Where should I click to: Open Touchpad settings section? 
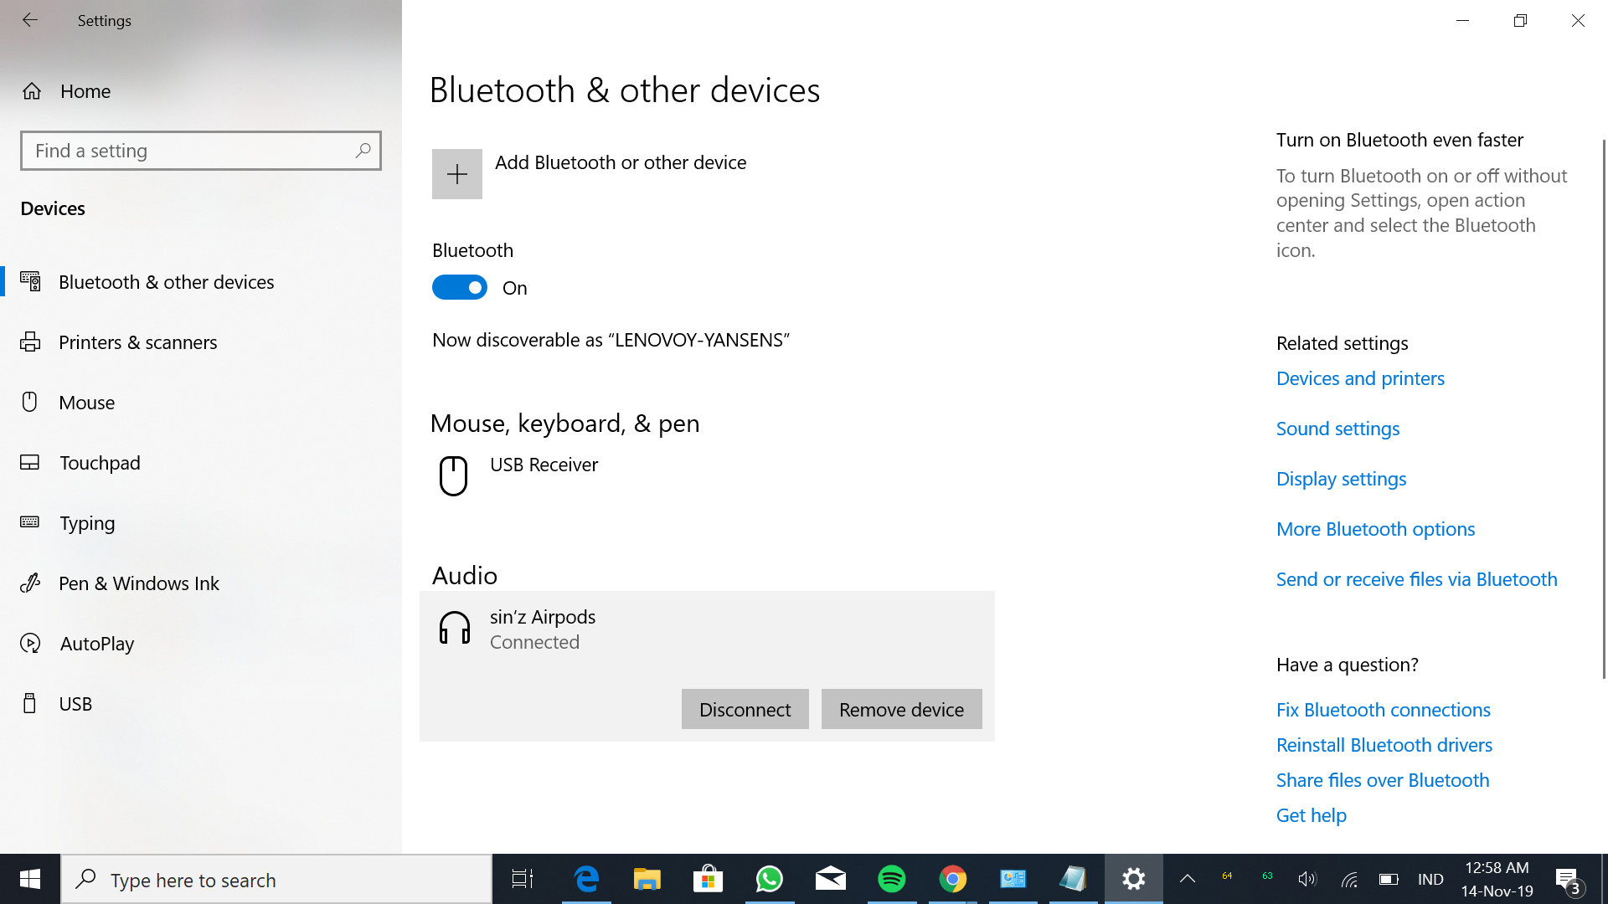pos(201,463)
